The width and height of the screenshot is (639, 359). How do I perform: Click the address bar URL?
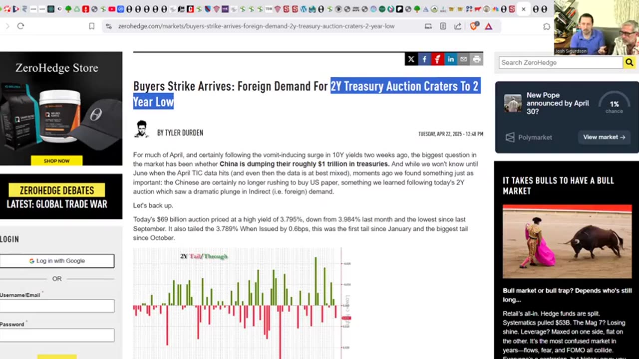256,26
